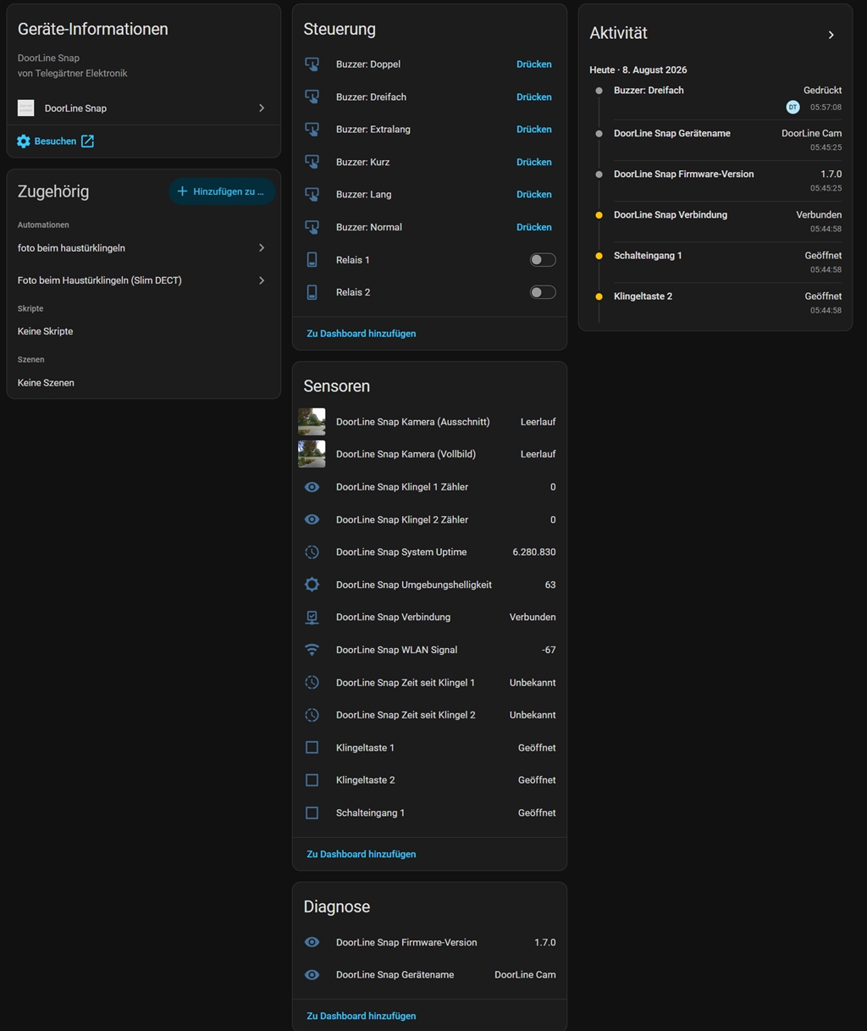Click the external link icon after Besuchen
Image resolution: width=867 pixels, height=1031 pixels.
tap(87, 141)
